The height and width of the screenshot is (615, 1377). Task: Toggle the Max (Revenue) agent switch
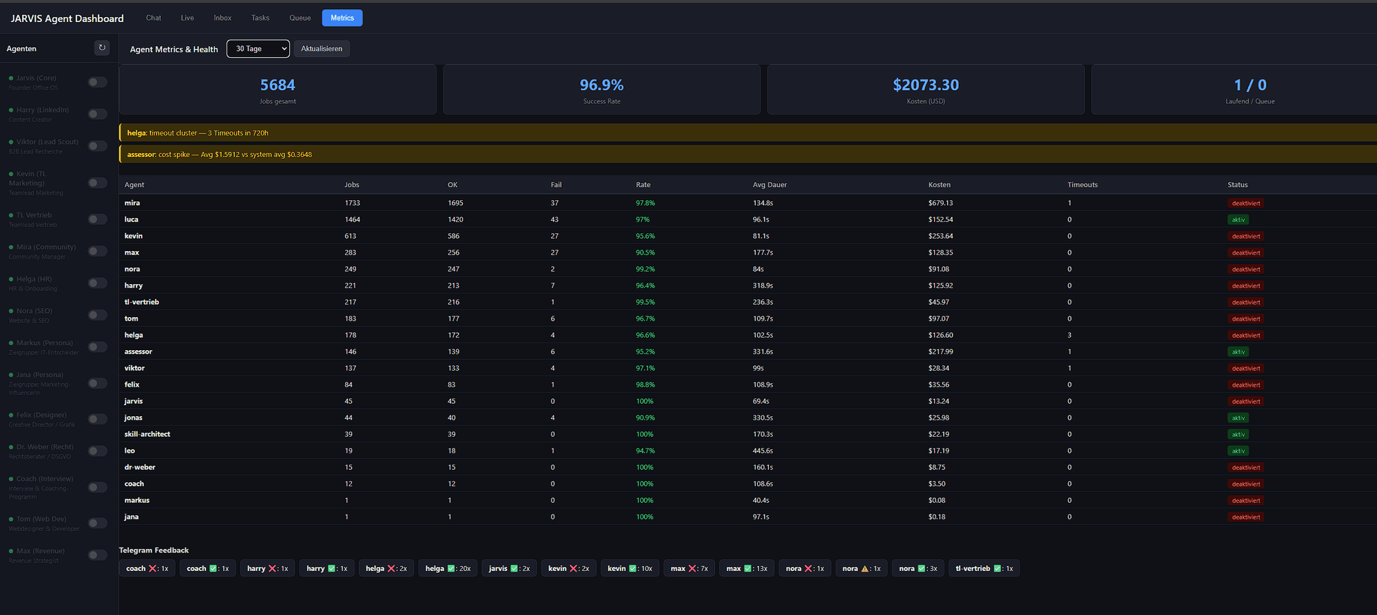(98, 555)
